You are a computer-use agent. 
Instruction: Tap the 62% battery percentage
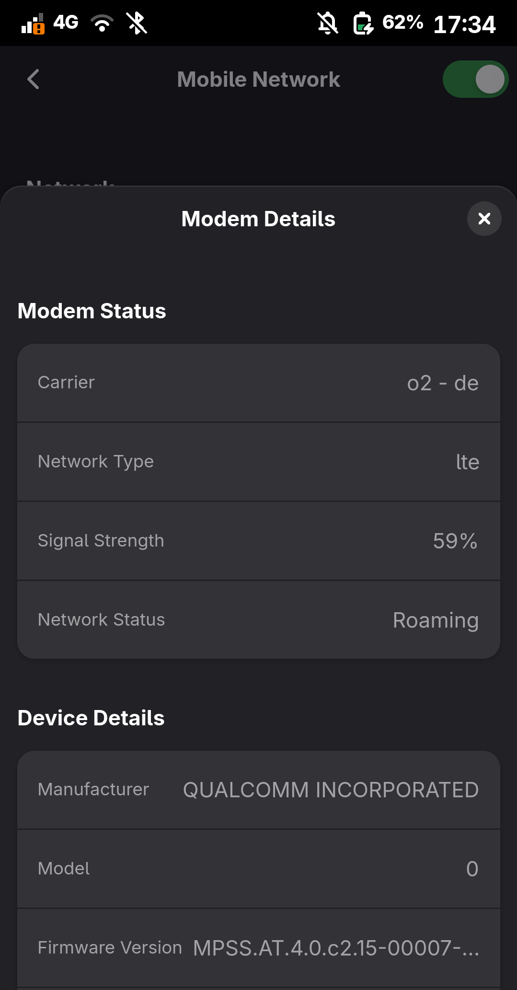(x=402, y=22)
